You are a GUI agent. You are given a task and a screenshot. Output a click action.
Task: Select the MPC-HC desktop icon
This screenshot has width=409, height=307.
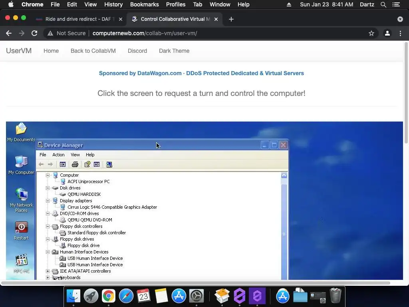click(22, 264)
